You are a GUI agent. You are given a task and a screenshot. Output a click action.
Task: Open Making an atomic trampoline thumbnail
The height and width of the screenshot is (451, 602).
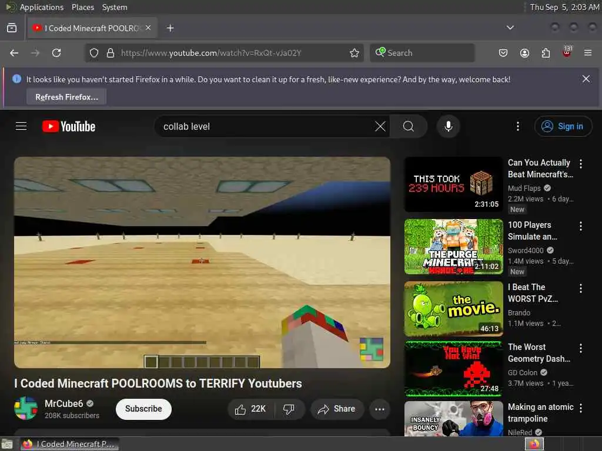453,418
